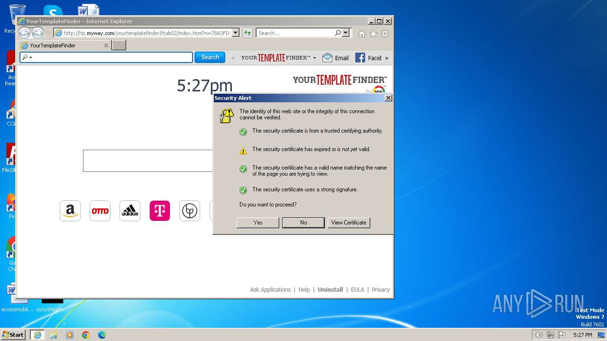Click the Action Center flag tray icon
The width and height of the screenshot is (607, 341).
pos(562,335)
